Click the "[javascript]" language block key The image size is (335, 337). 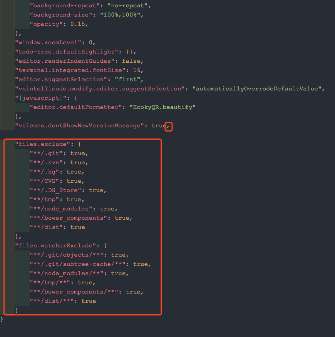click(41, 98)
